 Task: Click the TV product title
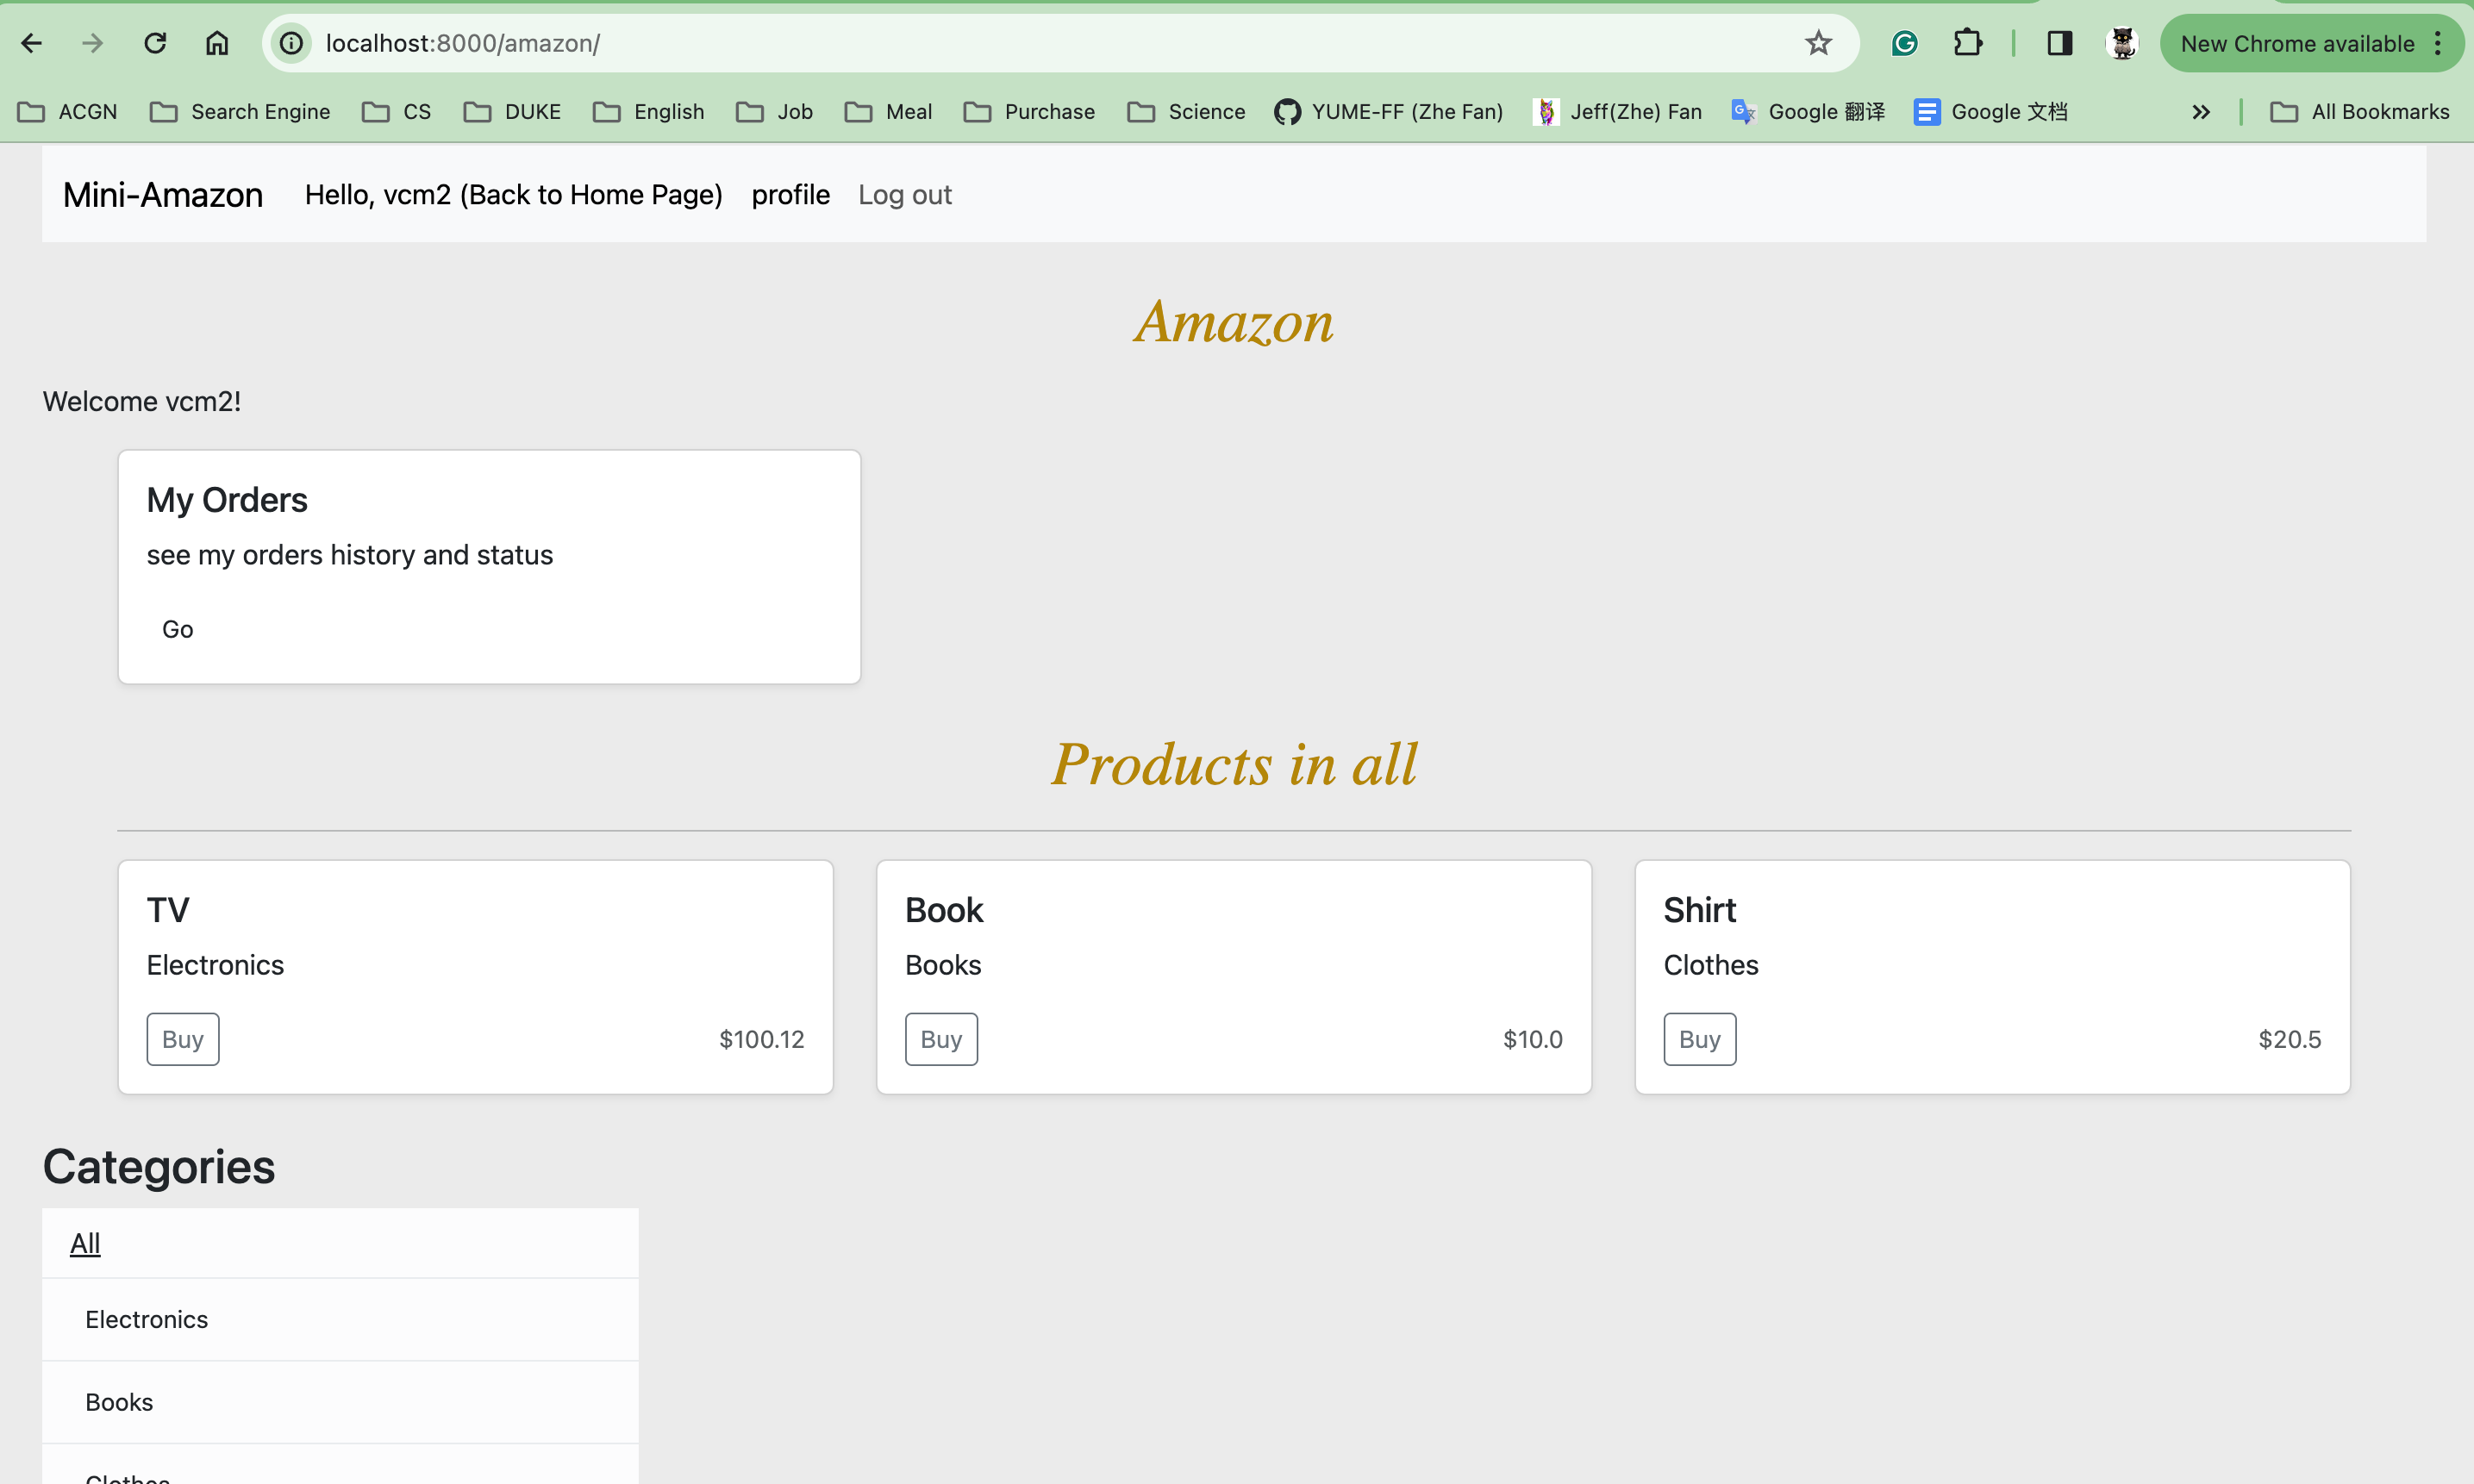pyautogui.click(x=168, y=910)
